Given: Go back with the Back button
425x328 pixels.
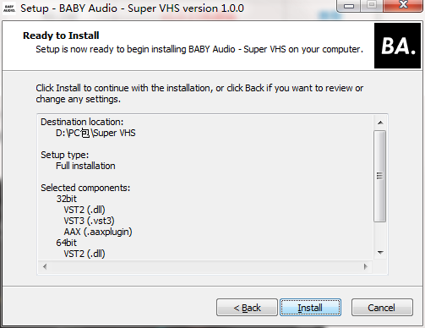Looking at the screenshot, I should [247, 308].
